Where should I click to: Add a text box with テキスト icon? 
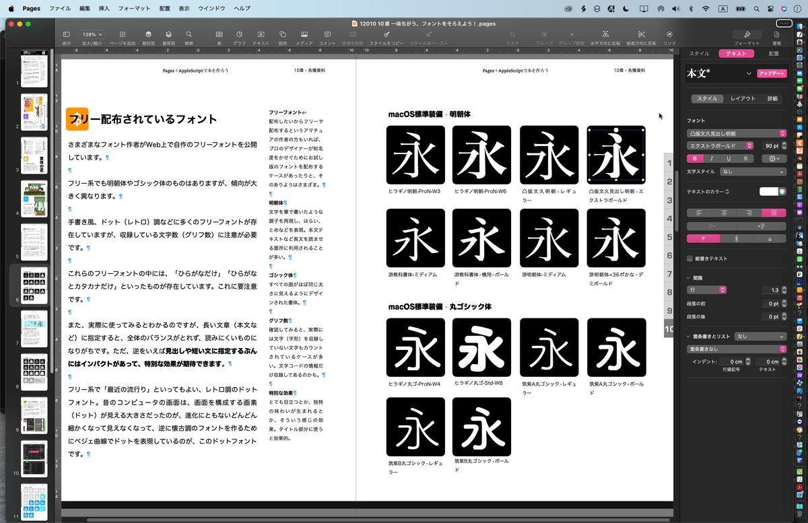pos(261,34)
